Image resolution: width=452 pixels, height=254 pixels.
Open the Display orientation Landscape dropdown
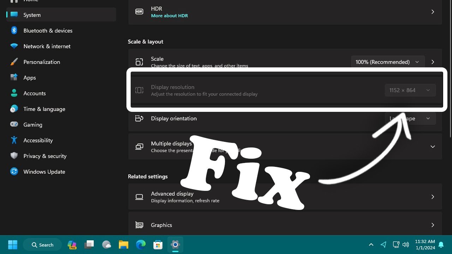pyautogui.click(x=410, y=119)
